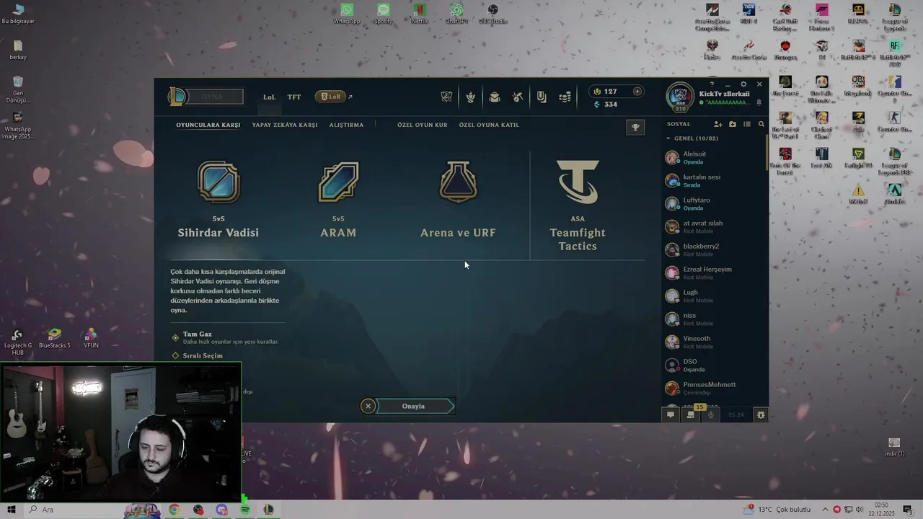This screenshot has width=923, height=519.
Task: Open the client settings gear icon
Action: (x=743, y=84)
